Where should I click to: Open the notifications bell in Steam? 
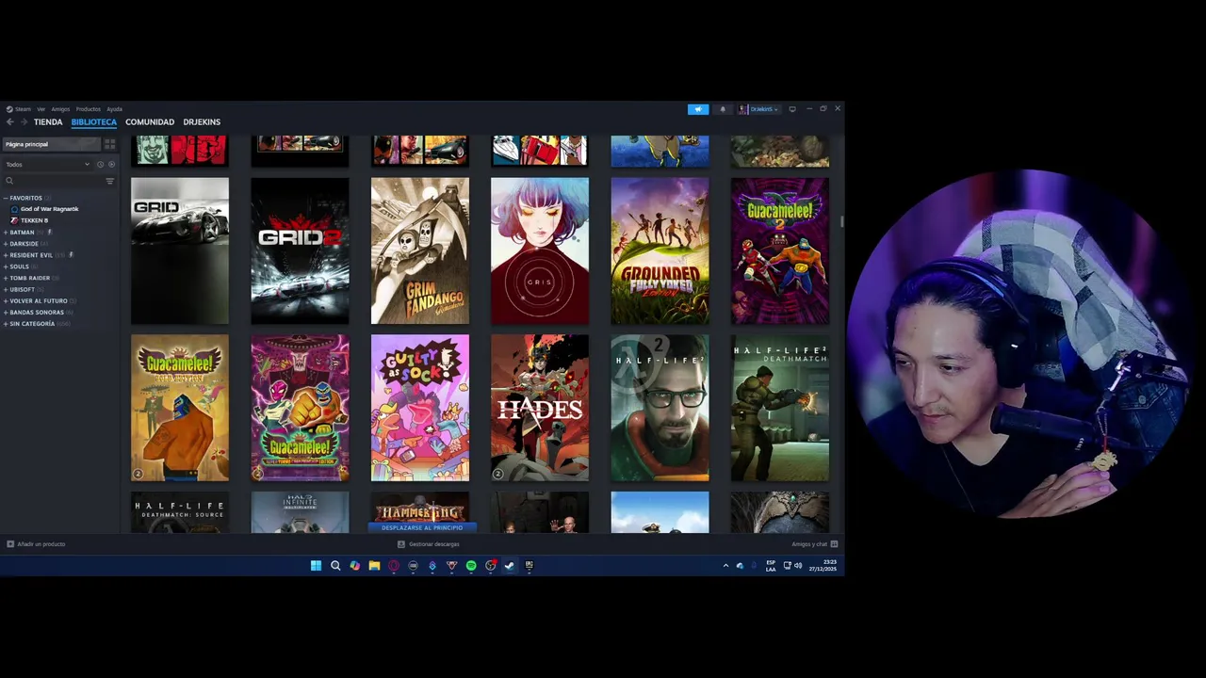(x=723, y=109)
